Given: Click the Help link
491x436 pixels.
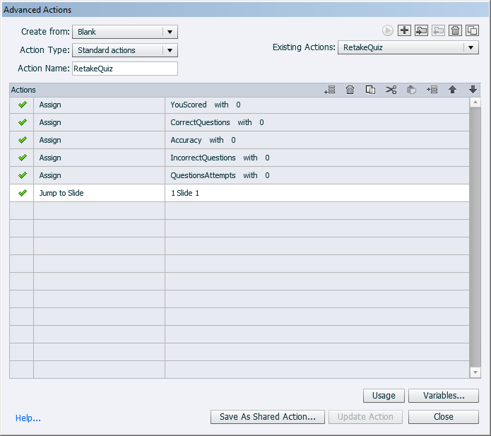Looking at the screenshot, I should pyautogui.click(x=28, y=418).
